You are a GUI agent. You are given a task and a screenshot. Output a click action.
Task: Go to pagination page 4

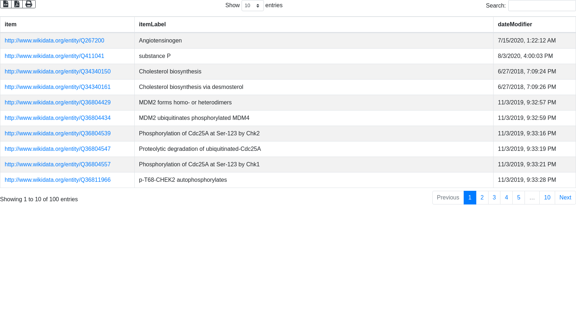pyautogui.click(x=507, y=198)
